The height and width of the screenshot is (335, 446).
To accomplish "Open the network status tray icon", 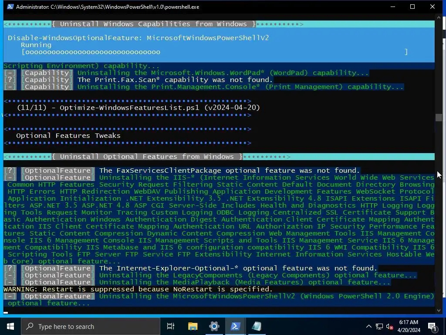I will (x=379, y=326).
